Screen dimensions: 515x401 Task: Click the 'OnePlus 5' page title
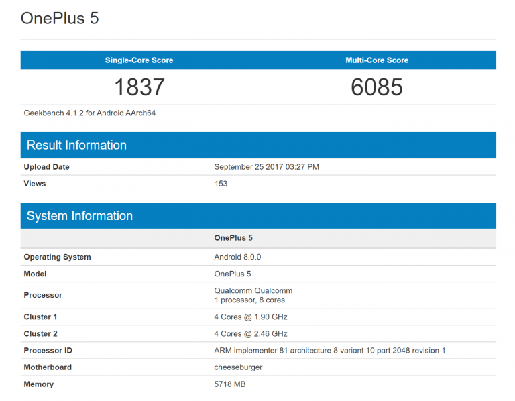(60, 18)
